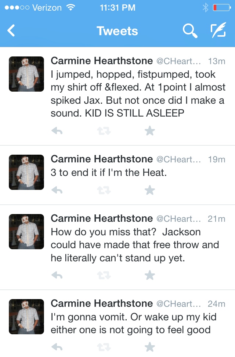
Task: Tap the back arrow in header
Action: [x=11, y=31]
